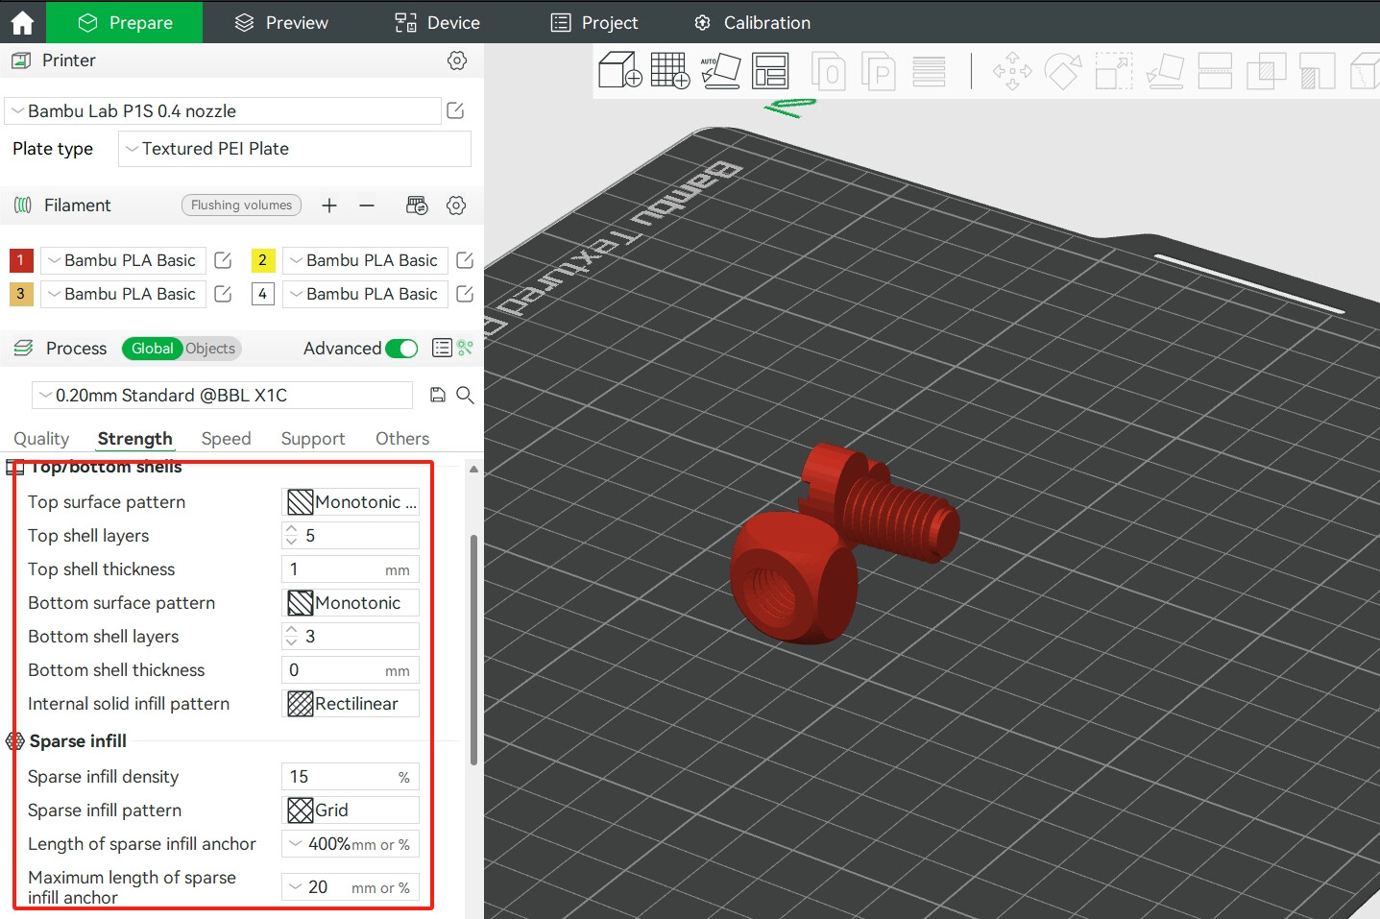1380x919 pixels.
Task: Select the Cut tool icon
Action: pos(1215,70)
